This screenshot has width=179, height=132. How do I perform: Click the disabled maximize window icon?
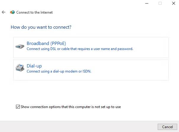click(x=160, y=3)
